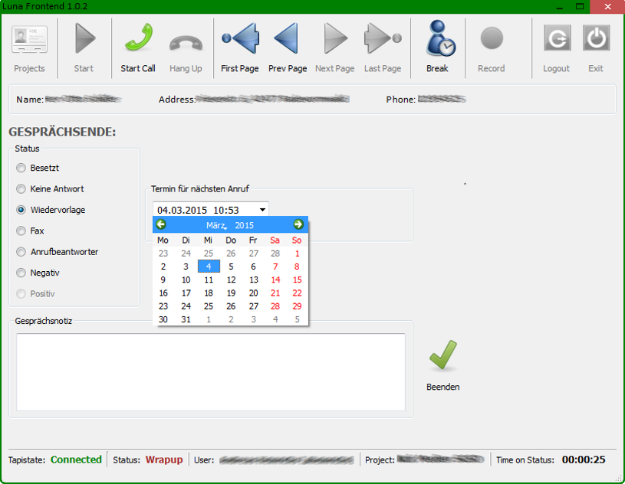
Task: Click the Gesprächsnotiz text area
Action: (211, 371)
